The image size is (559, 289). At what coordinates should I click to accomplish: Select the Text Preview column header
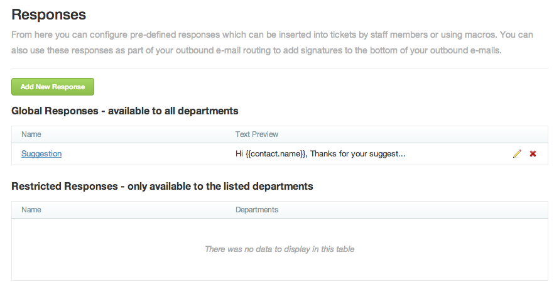[257, 134]
